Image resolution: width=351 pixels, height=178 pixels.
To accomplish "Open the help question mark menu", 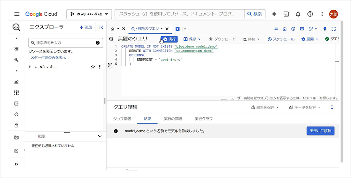I will click(310, 14).
